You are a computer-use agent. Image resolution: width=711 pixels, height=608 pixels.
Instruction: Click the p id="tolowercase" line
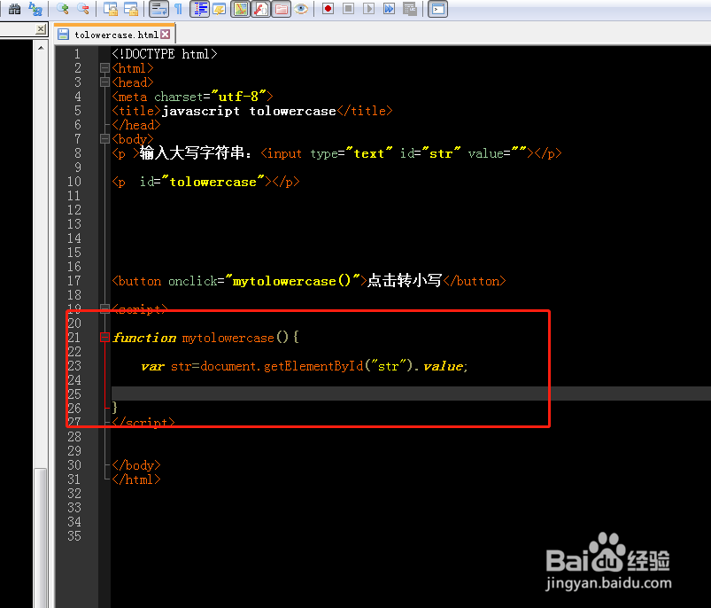205,182
